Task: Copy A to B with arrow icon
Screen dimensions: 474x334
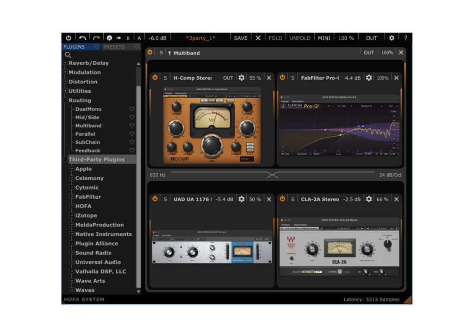Action: (x=119, y=38)
